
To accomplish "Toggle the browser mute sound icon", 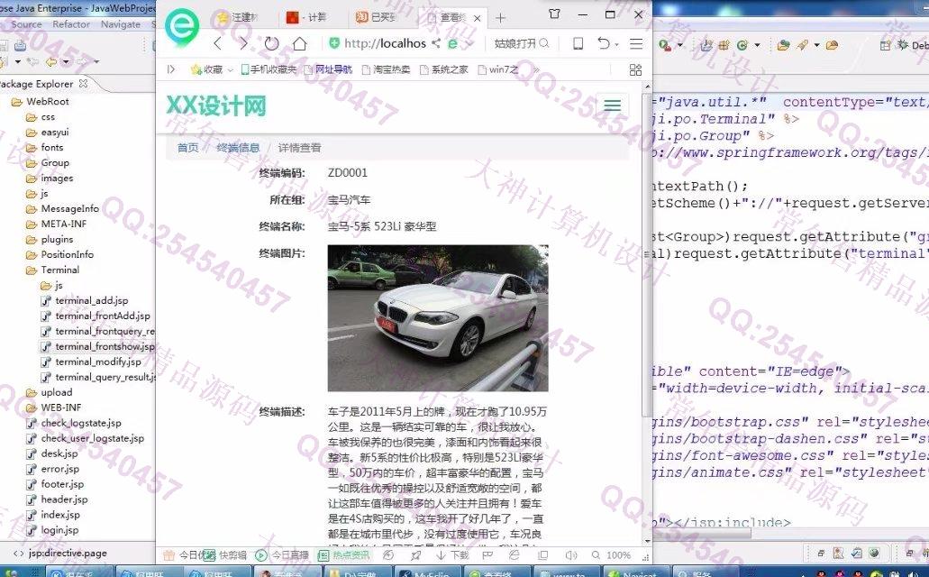I will (571, 555).
